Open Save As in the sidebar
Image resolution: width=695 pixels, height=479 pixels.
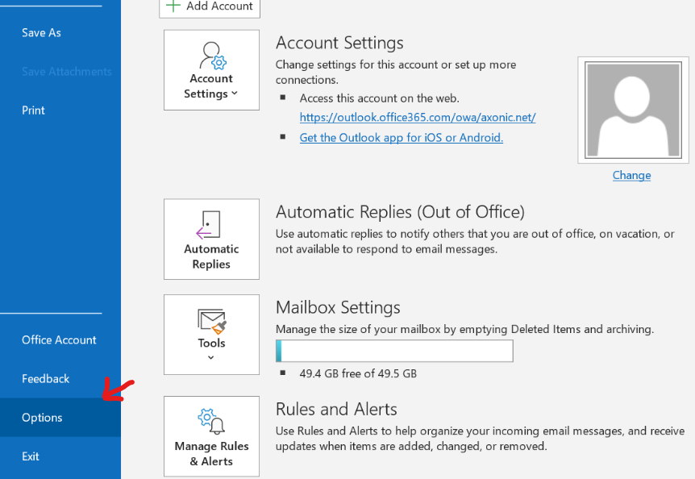(x=42, y=33)
